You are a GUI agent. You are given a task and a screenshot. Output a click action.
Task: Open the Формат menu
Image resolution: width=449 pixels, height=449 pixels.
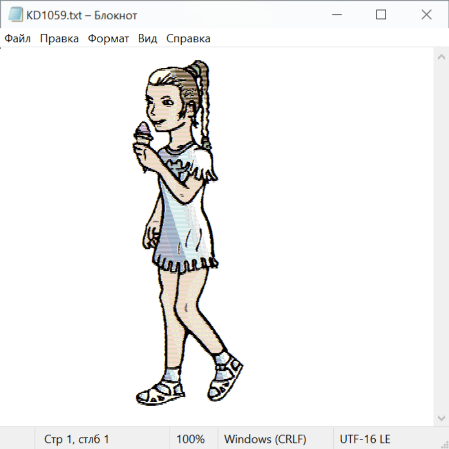click(108, 38)
